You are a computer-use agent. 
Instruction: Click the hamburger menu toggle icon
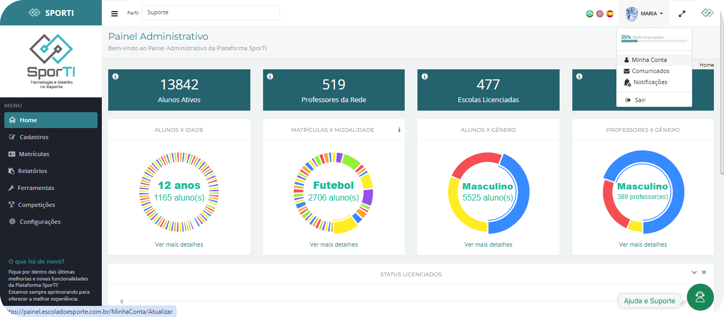tap(115, 14)
